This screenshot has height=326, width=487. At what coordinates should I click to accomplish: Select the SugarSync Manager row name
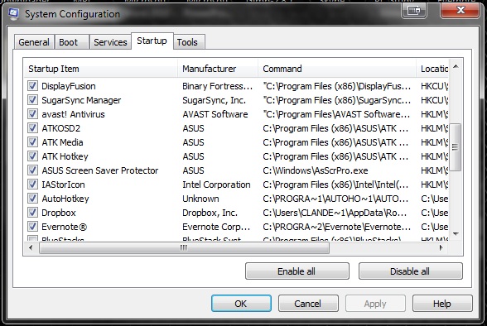(x=81, y=100)
